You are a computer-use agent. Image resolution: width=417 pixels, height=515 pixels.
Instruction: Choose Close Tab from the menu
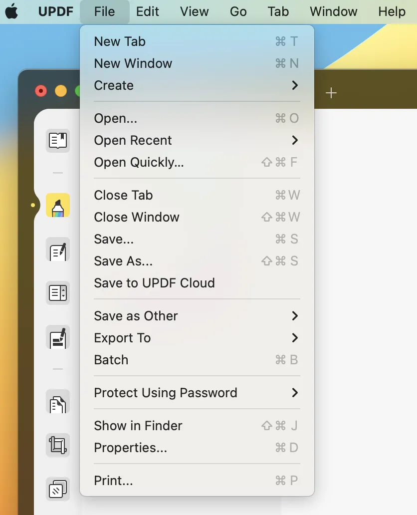(x=197, y=195)
